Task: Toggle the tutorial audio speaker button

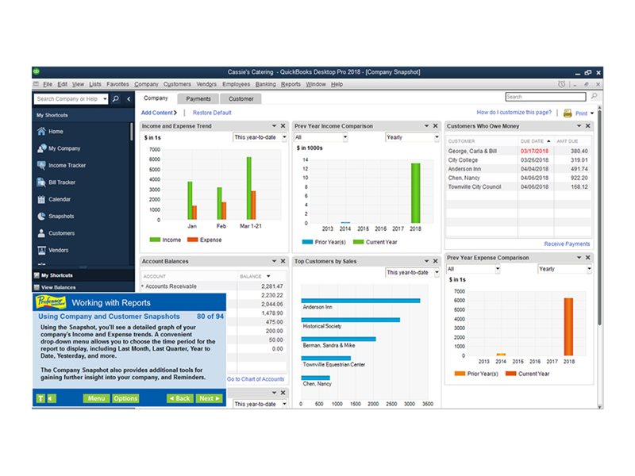Action: (51, 398)
